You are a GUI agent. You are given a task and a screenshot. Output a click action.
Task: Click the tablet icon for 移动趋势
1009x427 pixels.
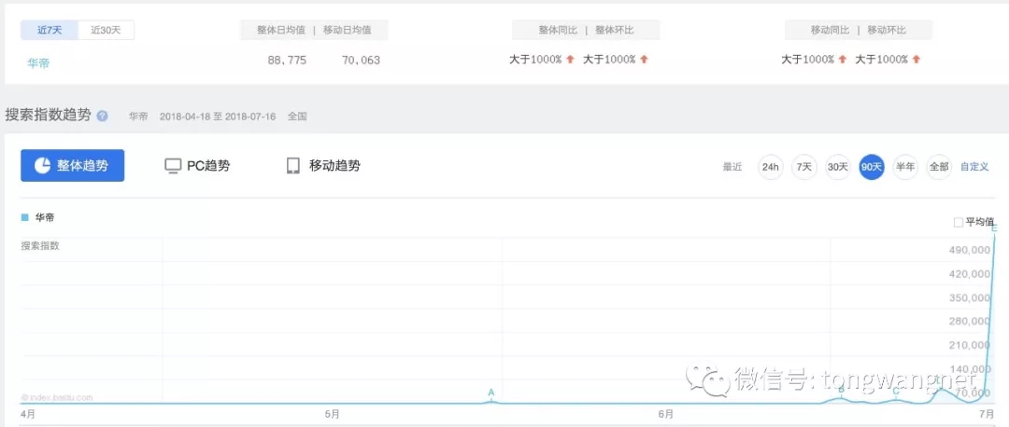pos(293,166)
